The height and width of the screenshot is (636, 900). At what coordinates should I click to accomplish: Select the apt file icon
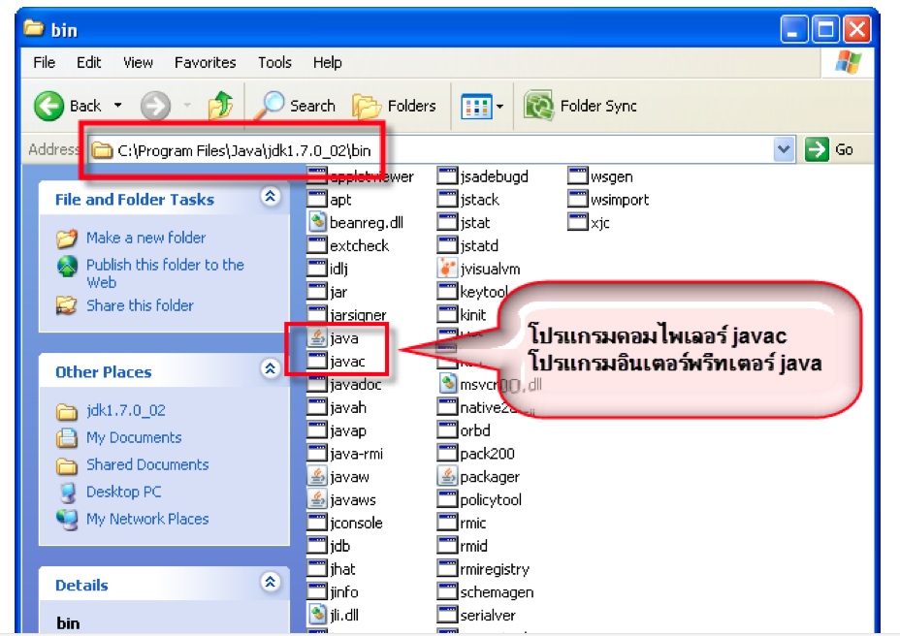point(317,199)
